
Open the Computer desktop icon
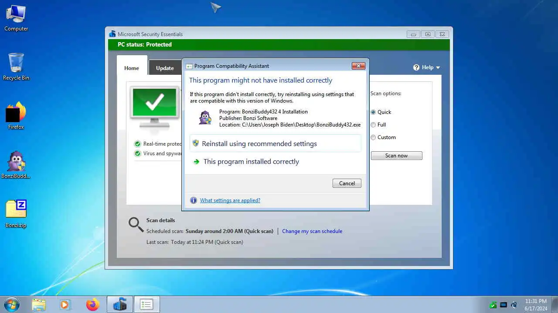point(16,18)
